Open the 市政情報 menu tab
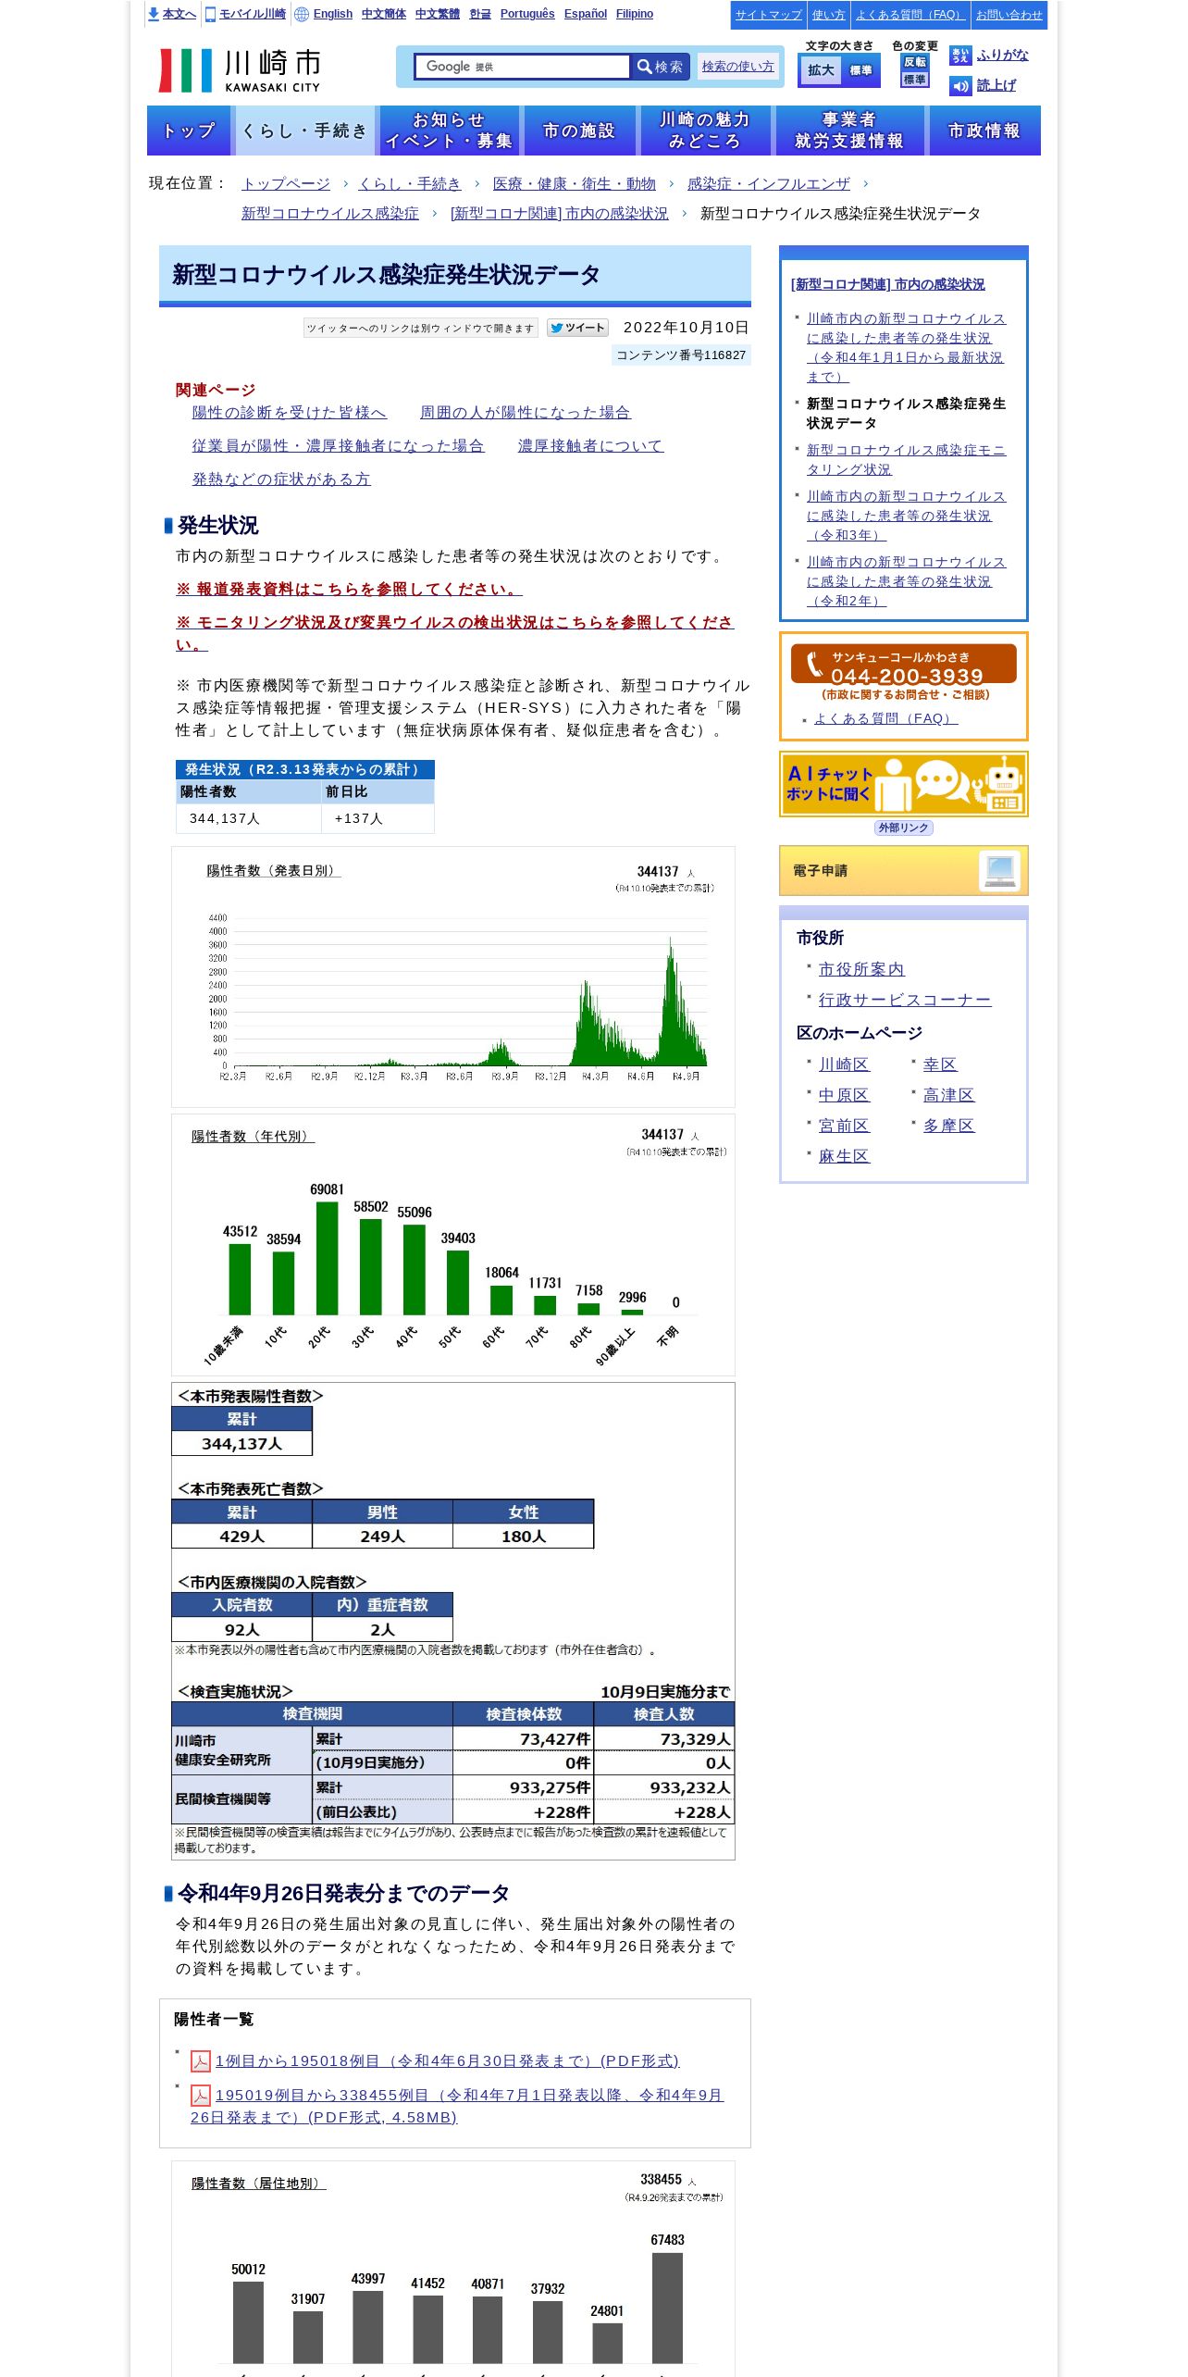 (984, 131)
